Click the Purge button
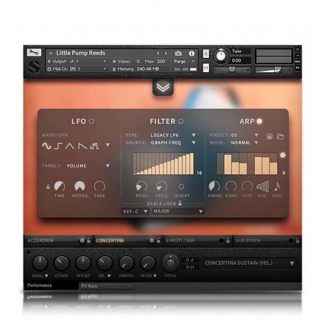Screen dimensions: 324x324 coord(184,62)
